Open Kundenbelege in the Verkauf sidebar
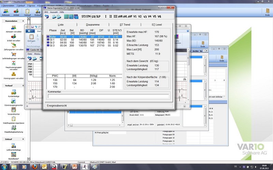 pos(14,92)
